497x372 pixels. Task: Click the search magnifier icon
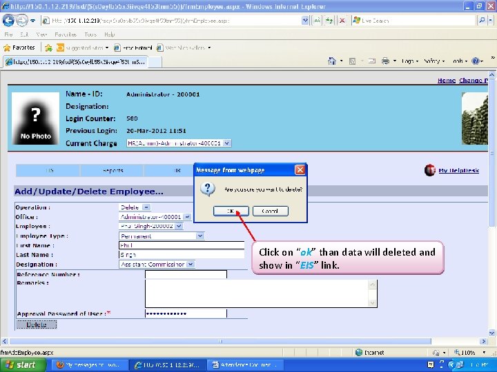tap(482, 21)
